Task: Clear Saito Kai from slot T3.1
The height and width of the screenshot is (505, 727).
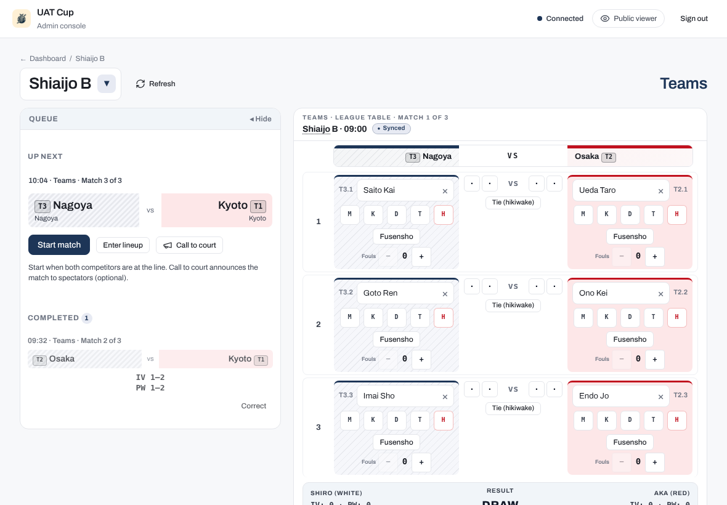Action: click(445, 191)
